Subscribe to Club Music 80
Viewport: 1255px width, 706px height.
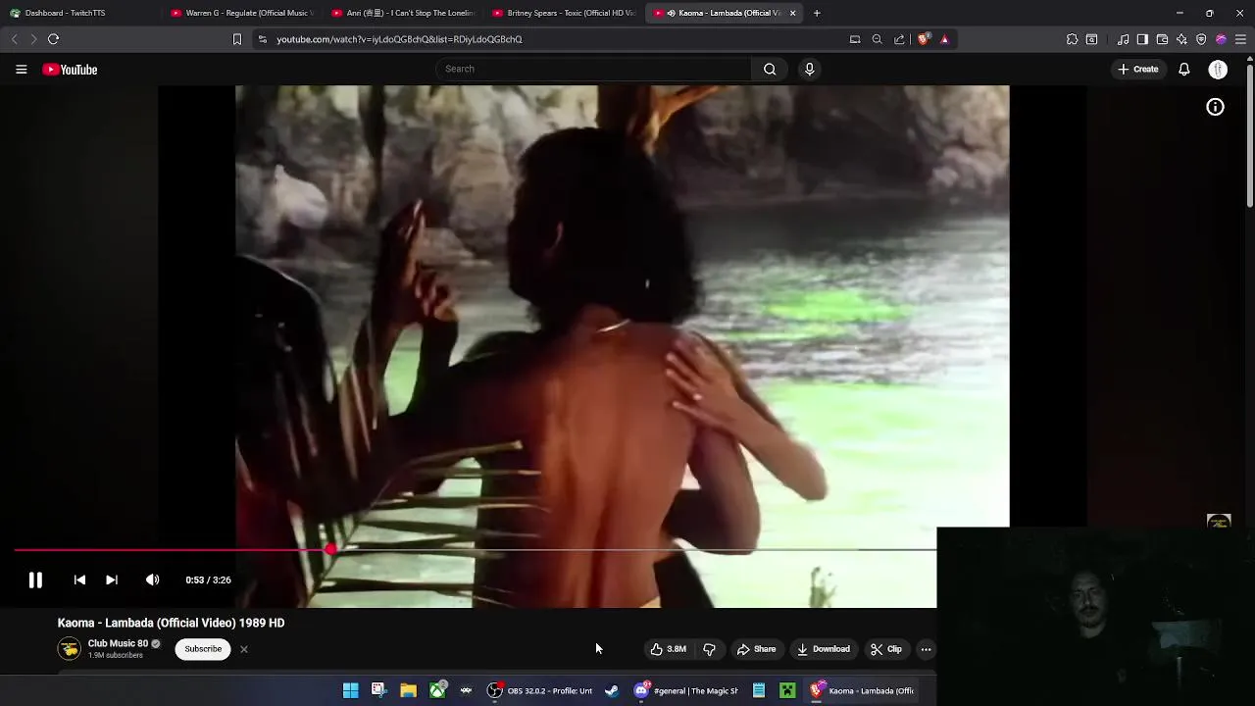(203, 649)
